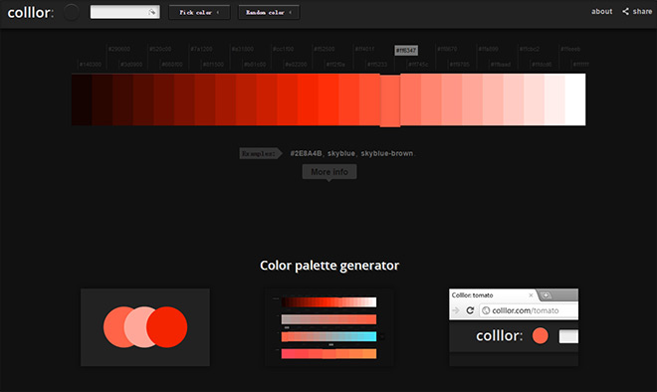
Task: Select the darkest #140300 swatch
Action: tap(82, 99)
